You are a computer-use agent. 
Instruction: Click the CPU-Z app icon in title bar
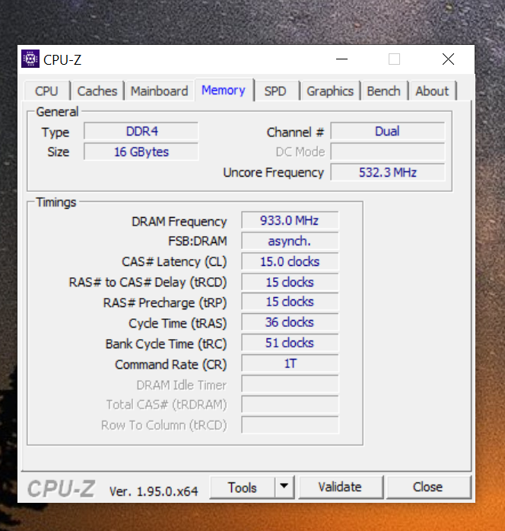click(30, 59)
